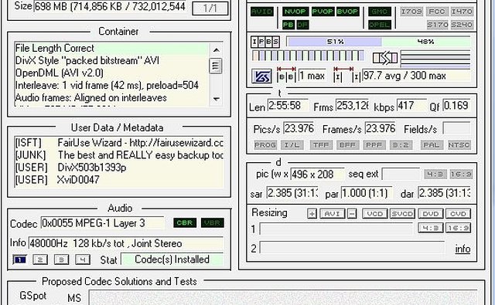The width and height of the screenshot is (495, 305).
Task: Click the blue VS logo icon
Action: coord(261,76)
